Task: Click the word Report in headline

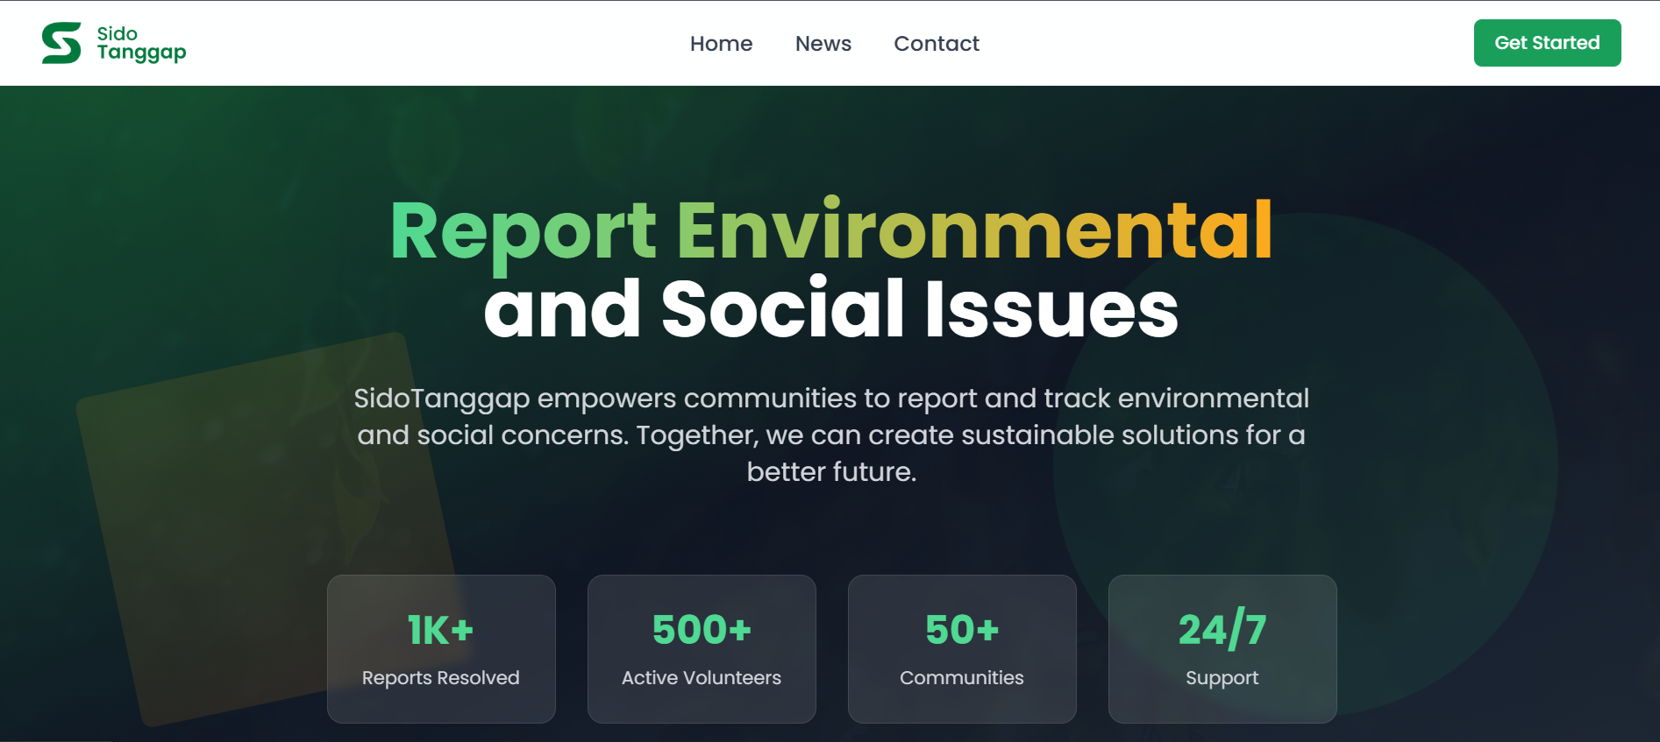Action: (x=523, y=231)
